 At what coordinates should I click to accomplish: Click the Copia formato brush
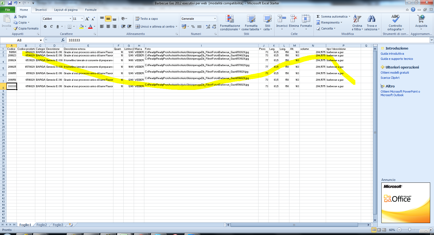15,28
